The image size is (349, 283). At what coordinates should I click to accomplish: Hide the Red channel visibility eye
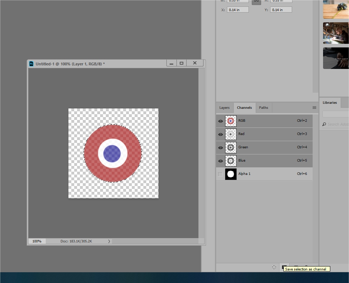220,134
